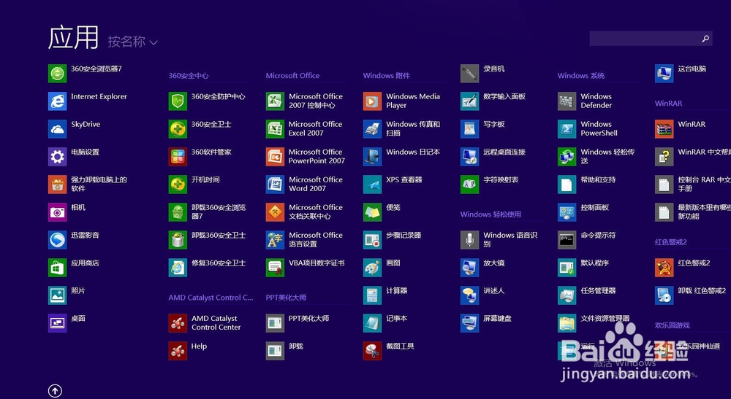The width and height of the screenshot is (731, 399).
Task: Select the AMD Catalyst Control group header
Action: (211, 298)
